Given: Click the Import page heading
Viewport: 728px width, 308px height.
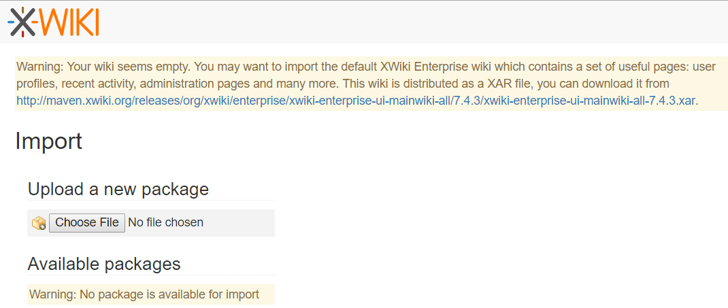Looking at the screenshot, I should (x=48, y=141).
